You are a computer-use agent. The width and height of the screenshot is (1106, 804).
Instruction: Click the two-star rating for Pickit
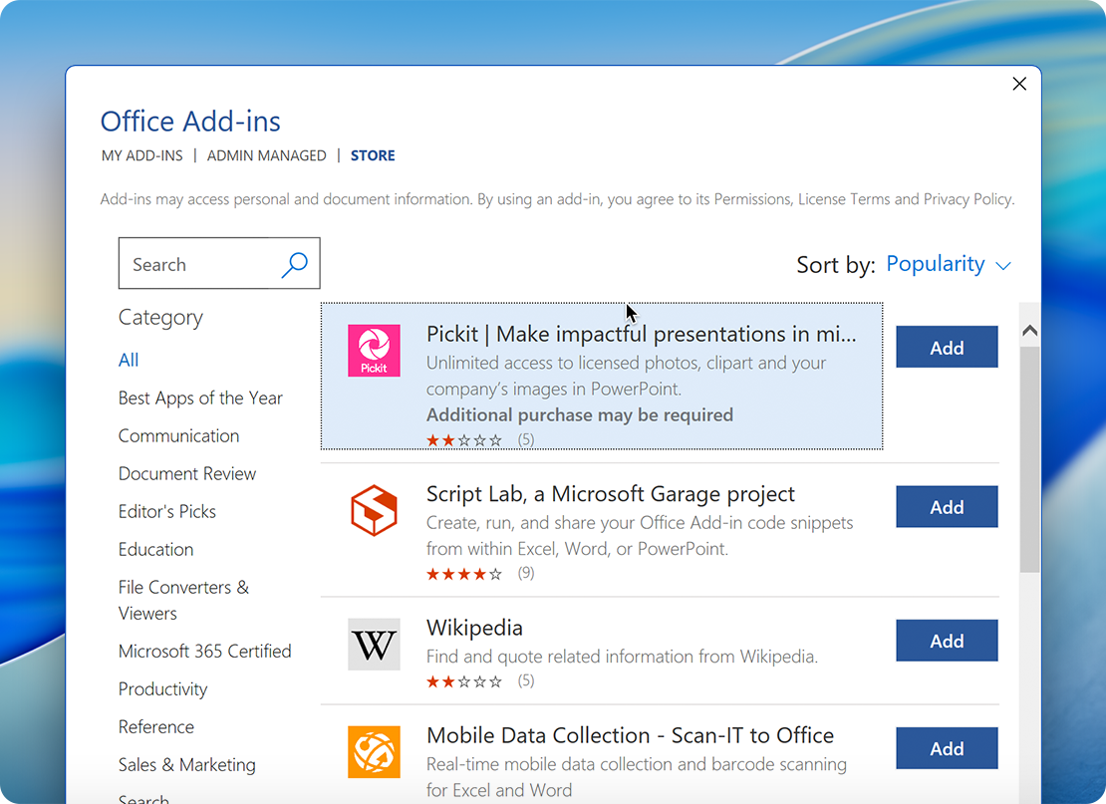click(464, 438)
